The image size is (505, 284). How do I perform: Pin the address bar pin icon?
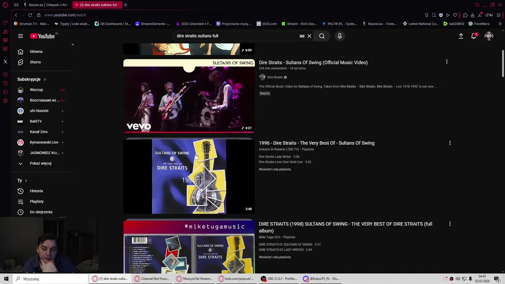point(426,15)
